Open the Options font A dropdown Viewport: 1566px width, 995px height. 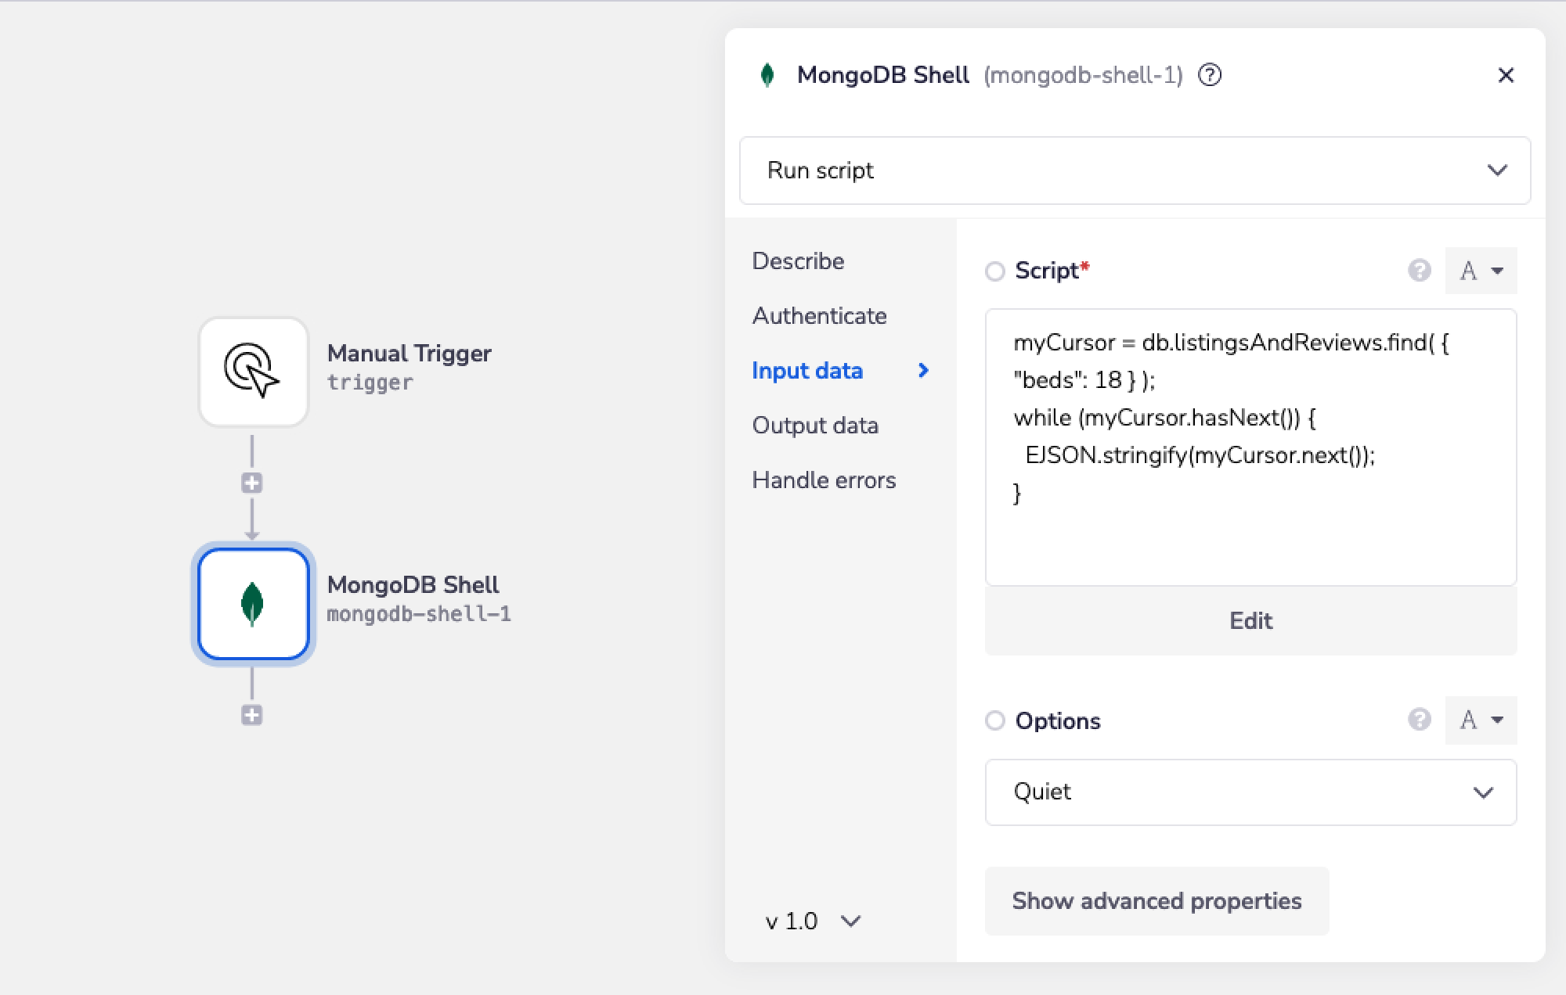(1480, 720)
